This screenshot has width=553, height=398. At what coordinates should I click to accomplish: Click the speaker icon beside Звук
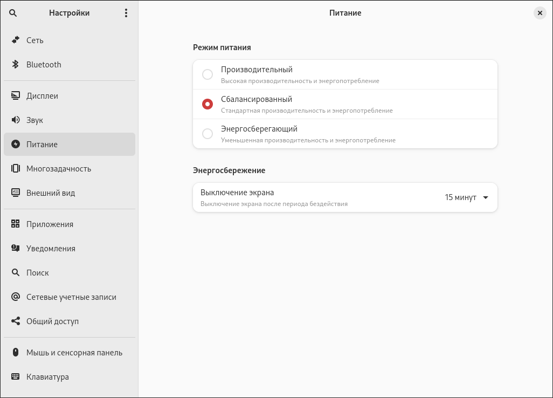tap(16, 120)
